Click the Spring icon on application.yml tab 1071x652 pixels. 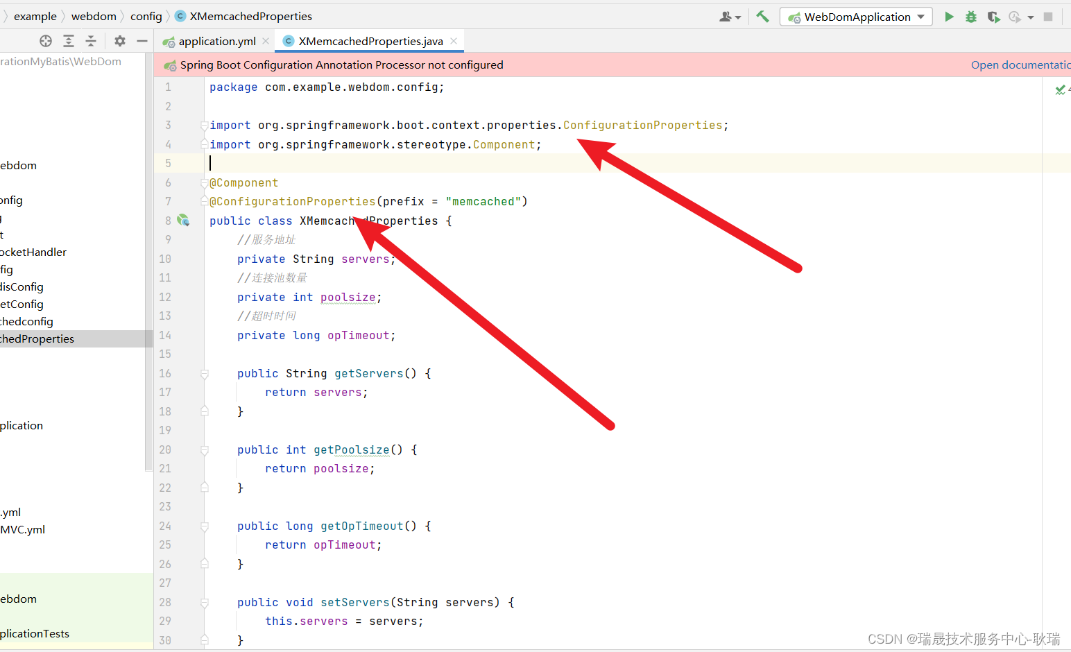tap(169, 42)
